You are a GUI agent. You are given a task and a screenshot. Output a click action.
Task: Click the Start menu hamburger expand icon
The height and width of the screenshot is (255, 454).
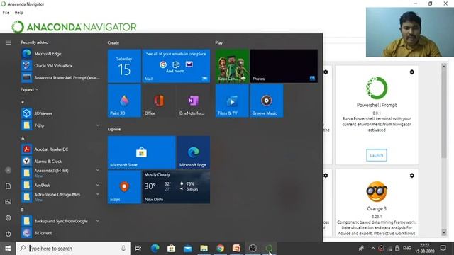[8, 42]
